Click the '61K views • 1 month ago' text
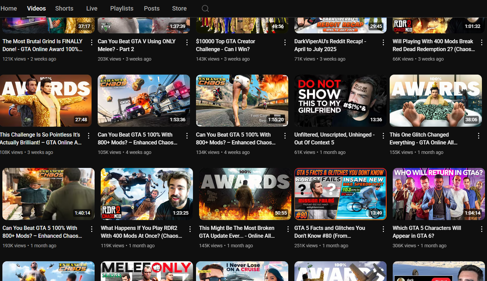The height and width of the screenshot is (281, 487). pos(320,152)
